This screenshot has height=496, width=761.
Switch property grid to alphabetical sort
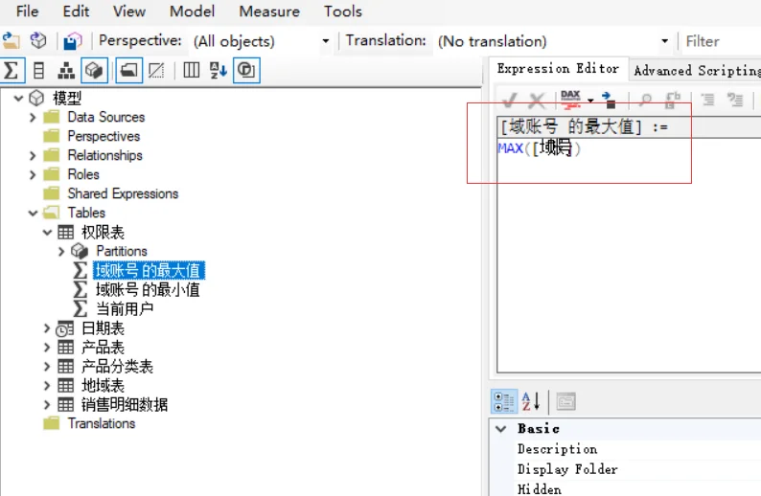pyautogui.click(x=531, y=401)
